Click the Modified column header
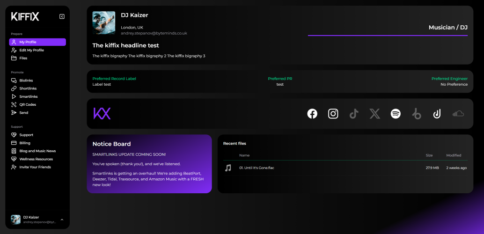 click(x=454, y=155)
